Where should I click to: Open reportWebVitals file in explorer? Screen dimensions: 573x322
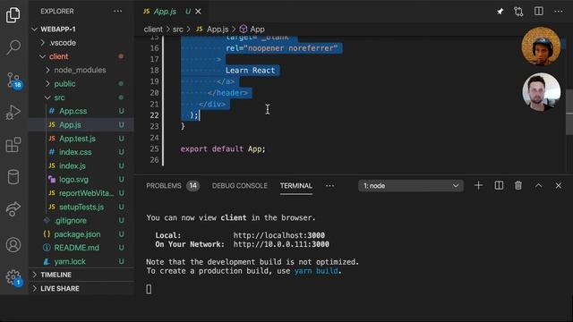tap(86, 193)
